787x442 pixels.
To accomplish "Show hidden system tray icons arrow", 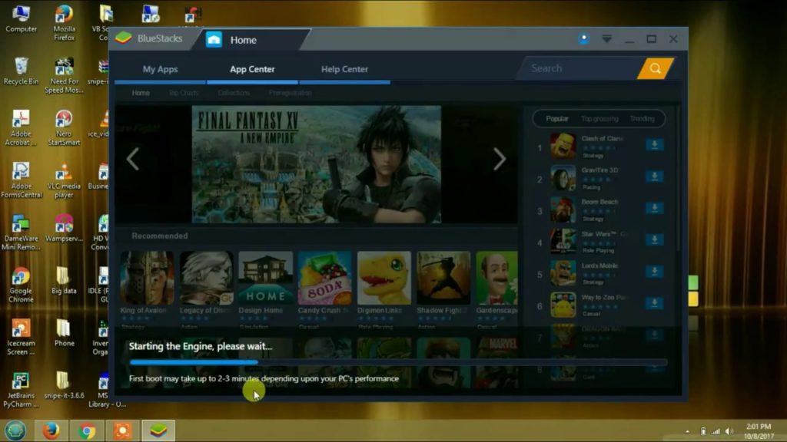I will pyautogui.click(x=688, y=431).
